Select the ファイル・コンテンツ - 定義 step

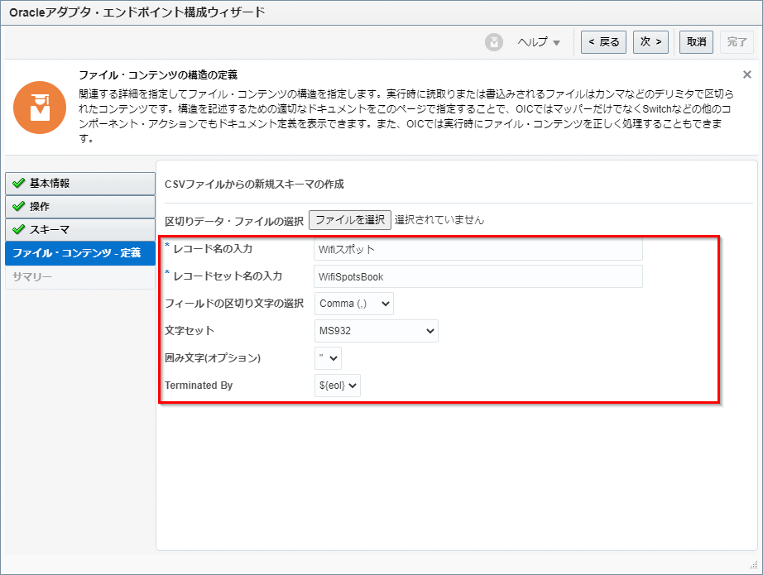79,253
